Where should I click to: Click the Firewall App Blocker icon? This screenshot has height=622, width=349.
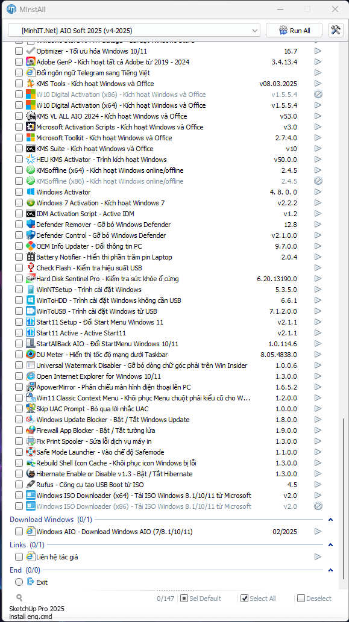pos(31,431)
